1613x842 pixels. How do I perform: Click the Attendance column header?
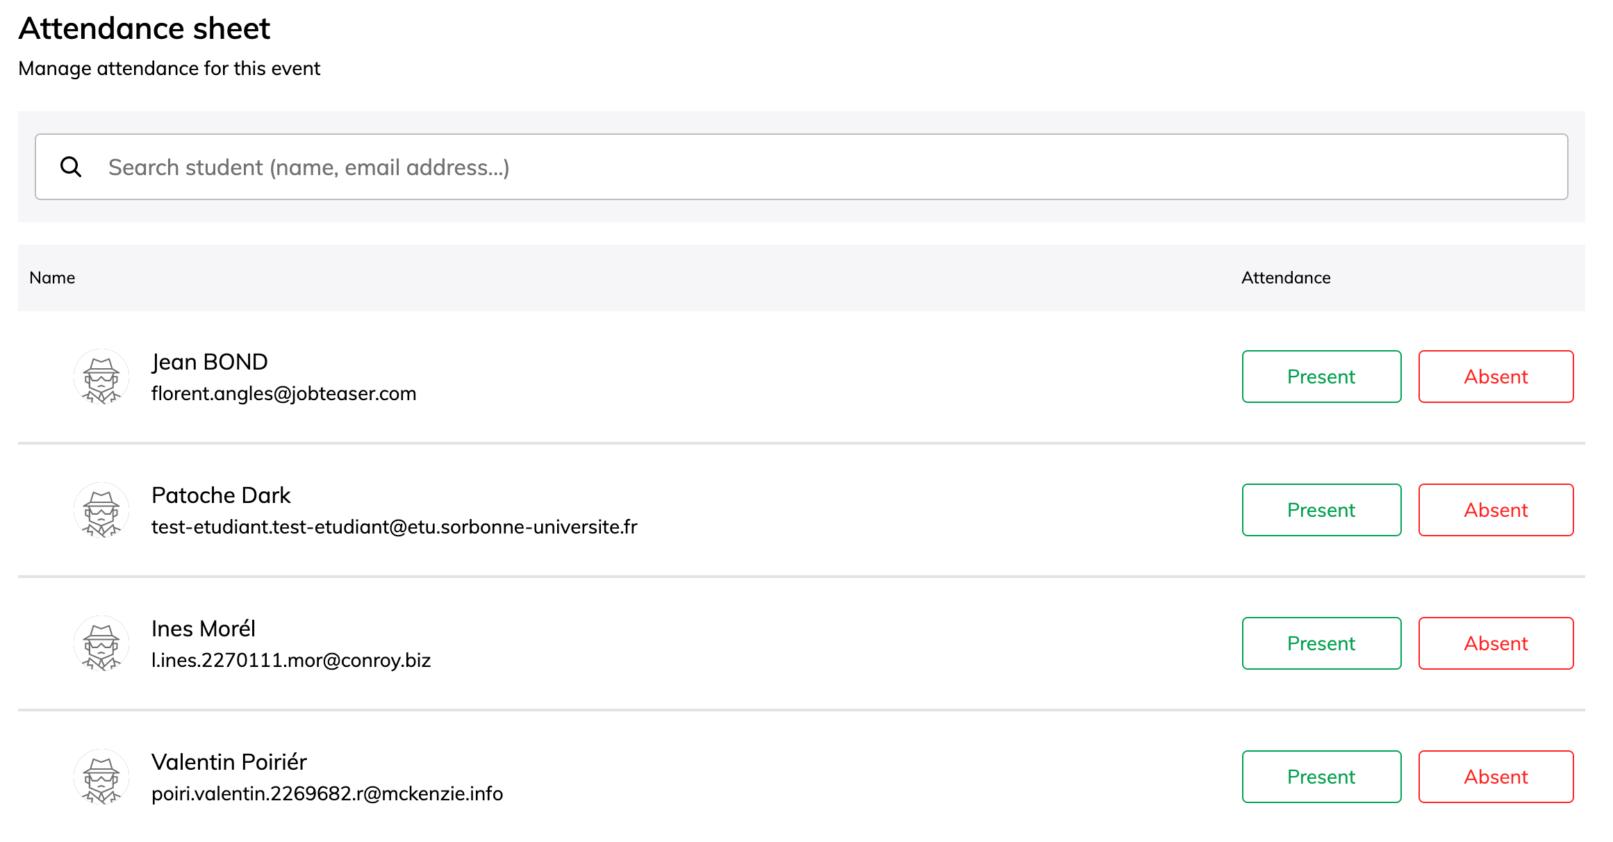pyautogui.click(x=1285, y=278)
